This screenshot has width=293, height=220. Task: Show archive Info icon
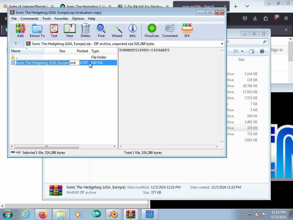click(x=132, y=31)
